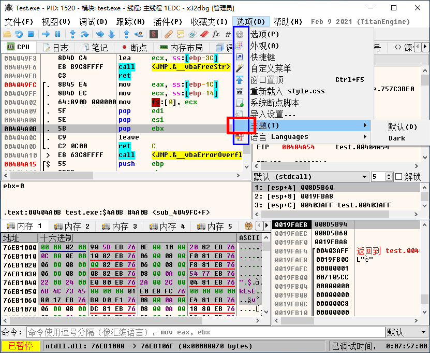Toggle 窗口置顶 always-on-top entry
The width and height of the screenshot is (430, 353).
[303, 80]
